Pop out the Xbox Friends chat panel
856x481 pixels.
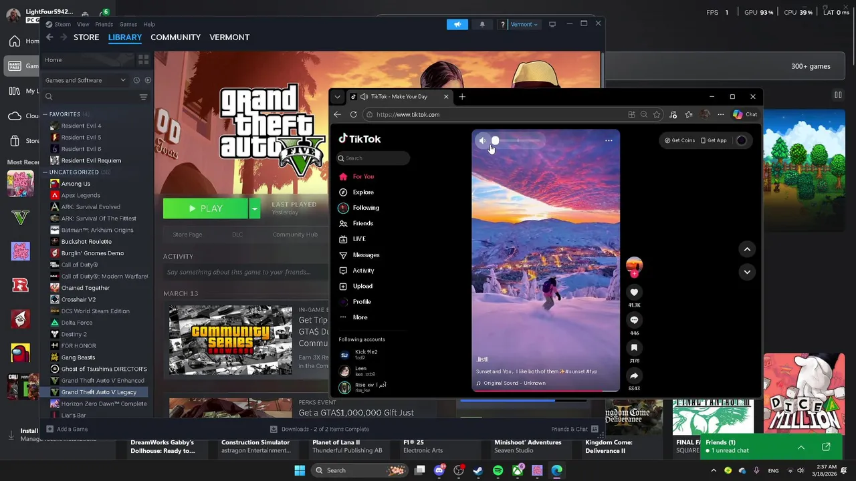826,447
